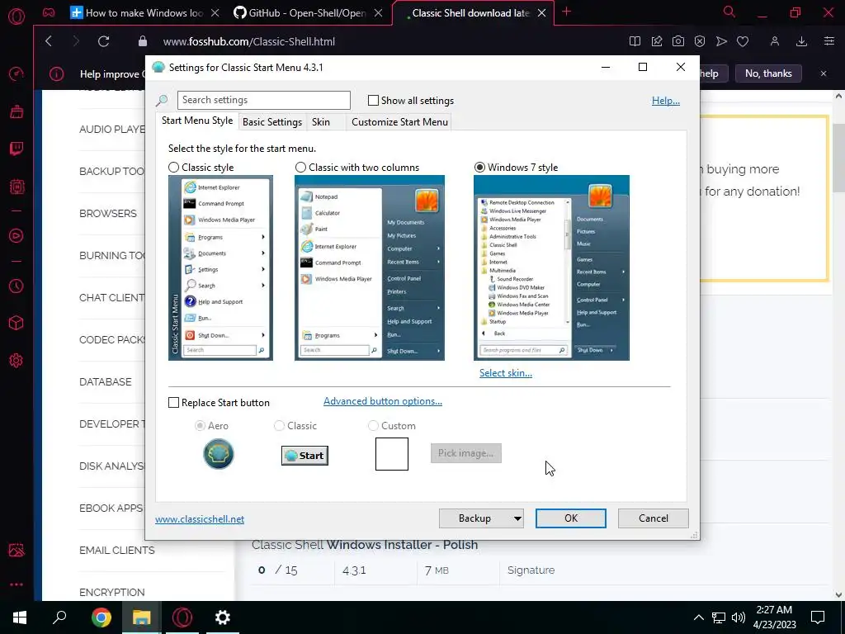Viewport: 845px width, 634px height.
Task: Show hidden tray icons chevron
Action: click(698, 617)
